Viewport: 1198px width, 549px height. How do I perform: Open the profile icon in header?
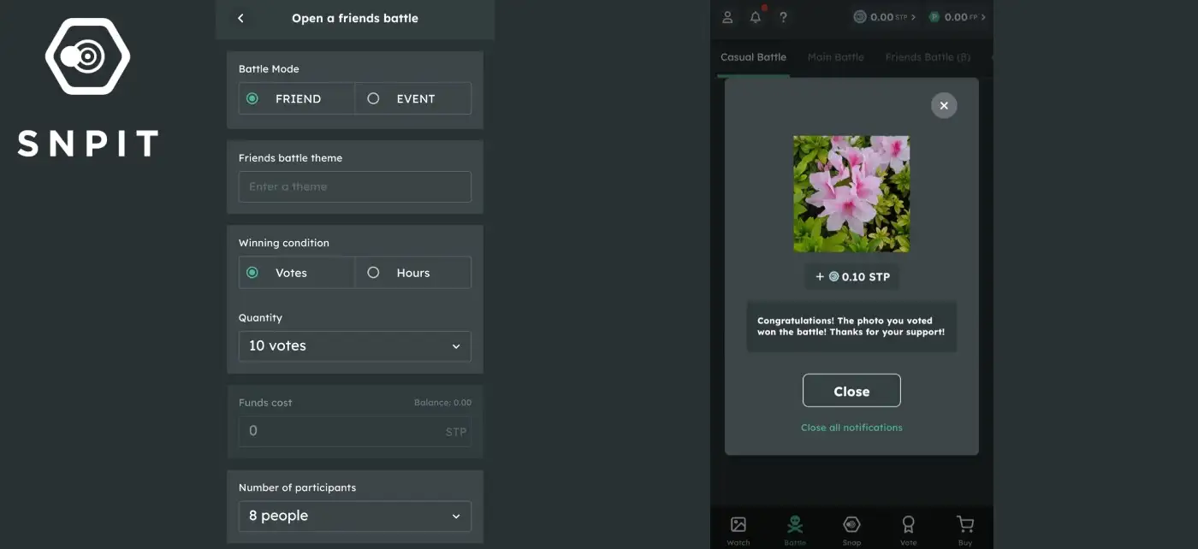[x=727, y=17]
